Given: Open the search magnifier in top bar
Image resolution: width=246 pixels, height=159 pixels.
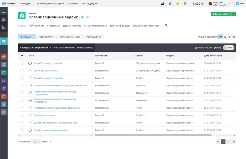Looking at the screenshot, I should point(185,4).
